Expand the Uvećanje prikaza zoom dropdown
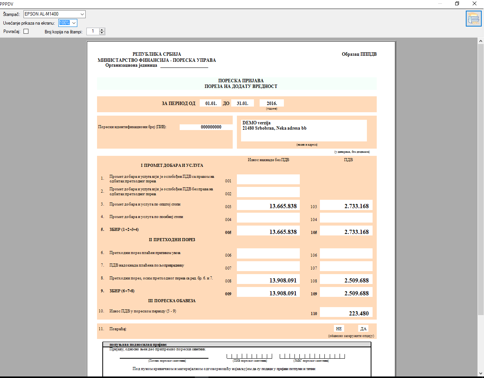Viewport: 484px width, 378px height. pos(74,23)
